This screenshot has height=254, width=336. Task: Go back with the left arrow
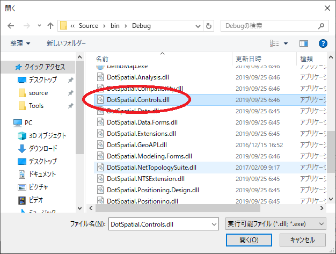[11, 26]
